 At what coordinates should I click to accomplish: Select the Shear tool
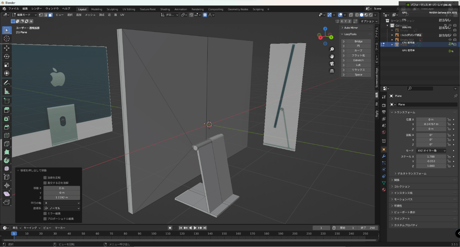7,194
